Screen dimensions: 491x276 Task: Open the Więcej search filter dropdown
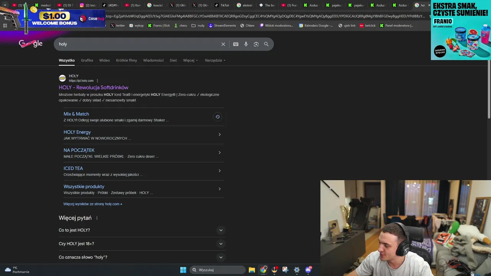point(191,61)
